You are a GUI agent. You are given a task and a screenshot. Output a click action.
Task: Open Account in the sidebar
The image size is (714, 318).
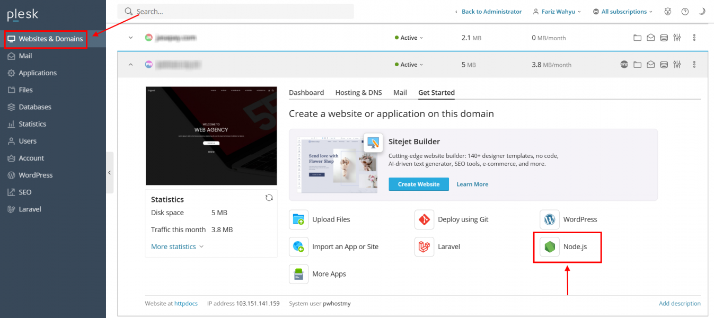[53, 158]
